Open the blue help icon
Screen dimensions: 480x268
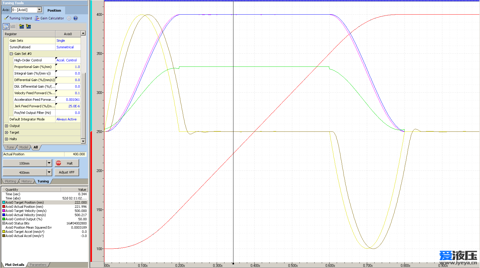pos(76,18)
